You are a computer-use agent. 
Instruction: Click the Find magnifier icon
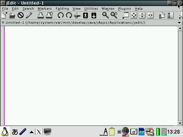click(106, 15)
